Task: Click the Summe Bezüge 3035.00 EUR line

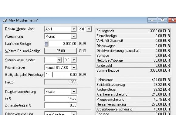Action: (x=133, y=70)
